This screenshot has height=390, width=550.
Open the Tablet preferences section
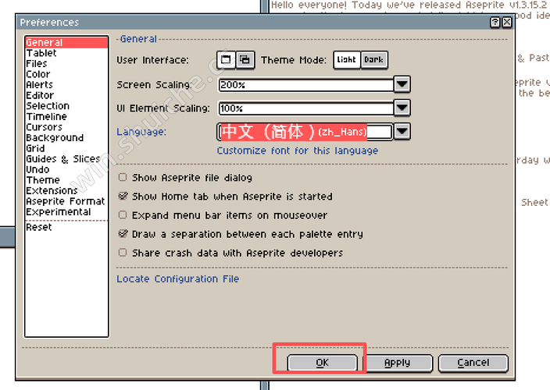tap(66, 53)
